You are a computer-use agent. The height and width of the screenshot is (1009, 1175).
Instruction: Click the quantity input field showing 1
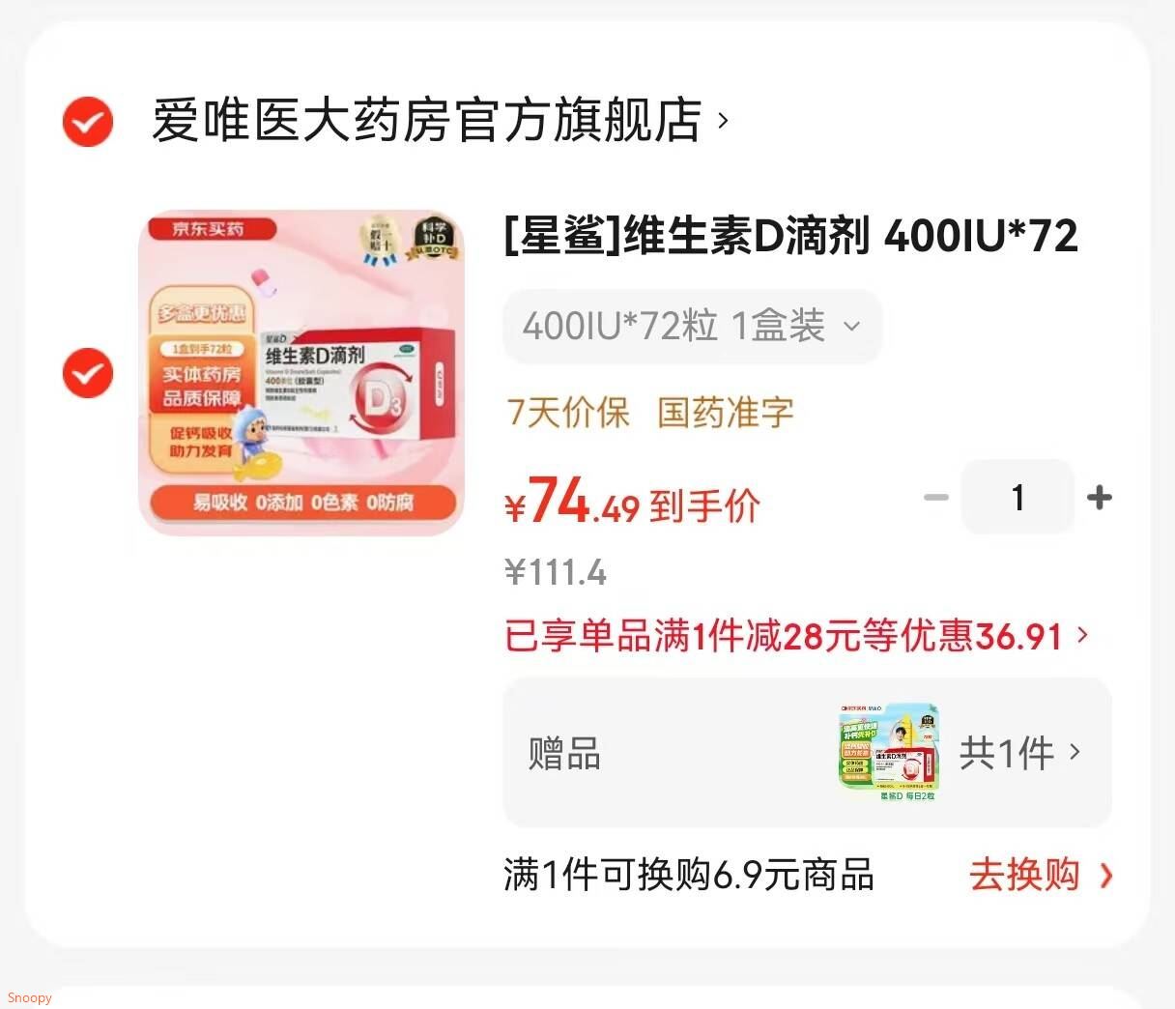(x=1017, y=497)
